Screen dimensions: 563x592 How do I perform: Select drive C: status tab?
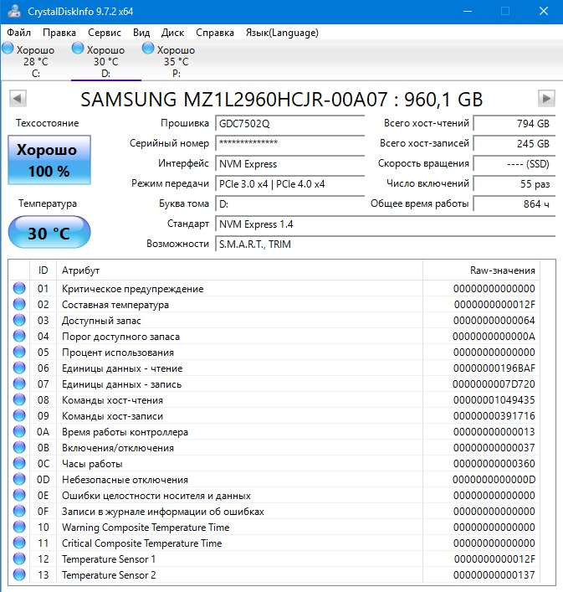click(34, 61)
